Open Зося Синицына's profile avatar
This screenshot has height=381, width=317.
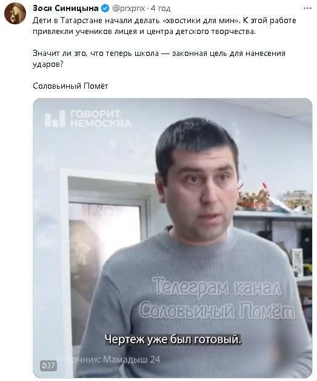coord(15,13)
